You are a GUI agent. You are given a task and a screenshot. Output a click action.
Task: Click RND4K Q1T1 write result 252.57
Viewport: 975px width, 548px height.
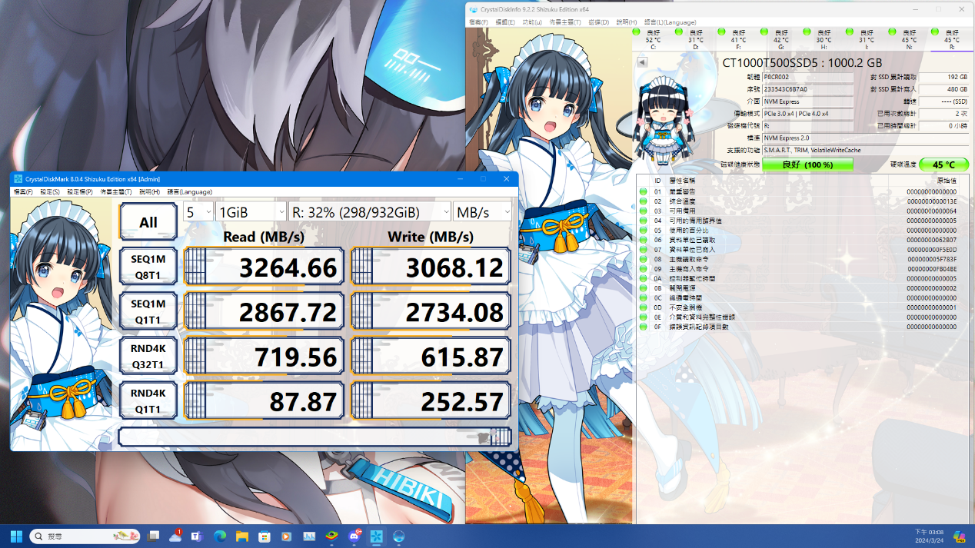pyautogui.click(x=431, y=400)
